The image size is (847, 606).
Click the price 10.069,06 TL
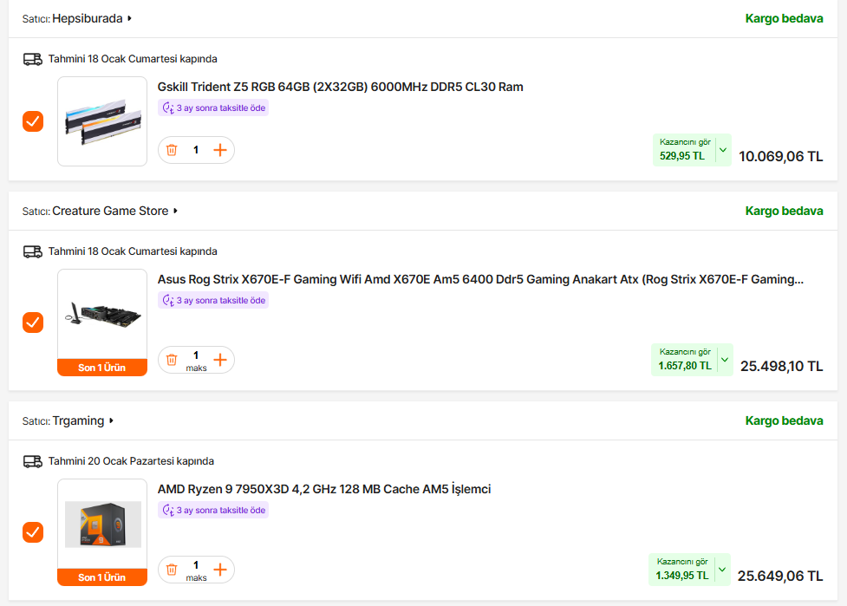[x=780, y=157]
